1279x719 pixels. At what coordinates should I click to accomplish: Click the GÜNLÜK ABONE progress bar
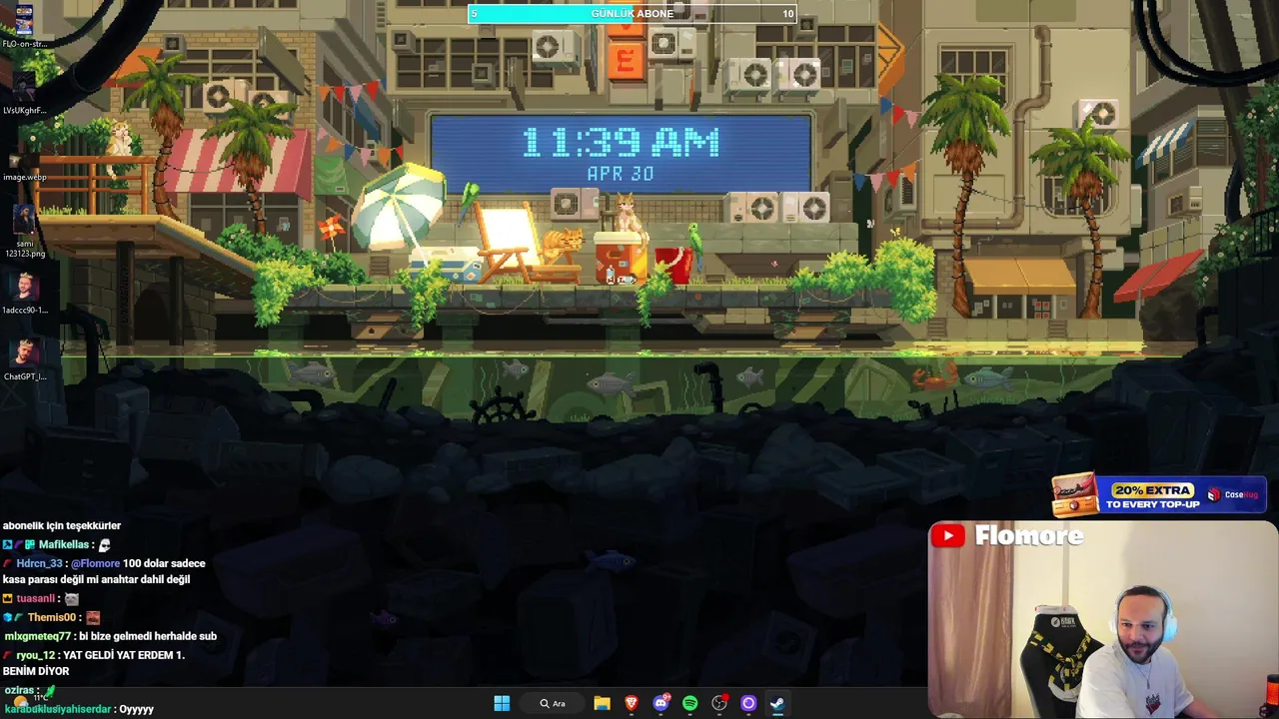(x=633, y=13)
